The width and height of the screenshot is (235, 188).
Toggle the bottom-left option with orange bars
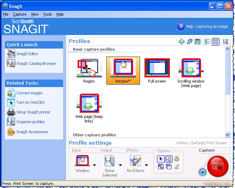(161, 167)
